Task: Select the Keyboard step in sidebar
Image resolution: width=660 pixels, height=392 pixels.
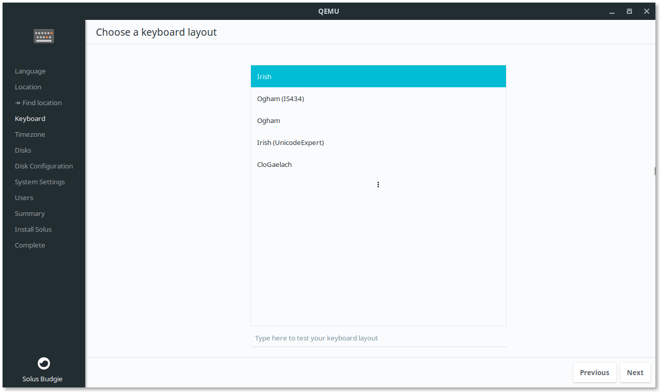Action: point(30,118)
